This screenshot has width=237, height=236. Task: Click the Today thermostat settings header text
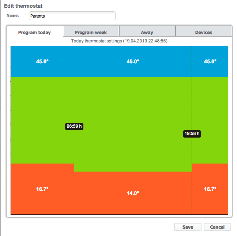(119, 41)
